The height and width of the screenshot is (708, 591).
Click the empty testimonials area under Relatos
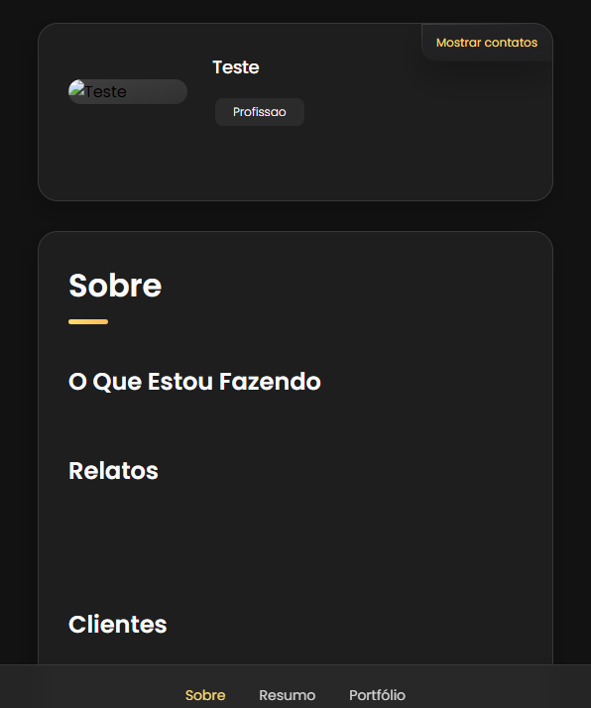tap(295, 541)
